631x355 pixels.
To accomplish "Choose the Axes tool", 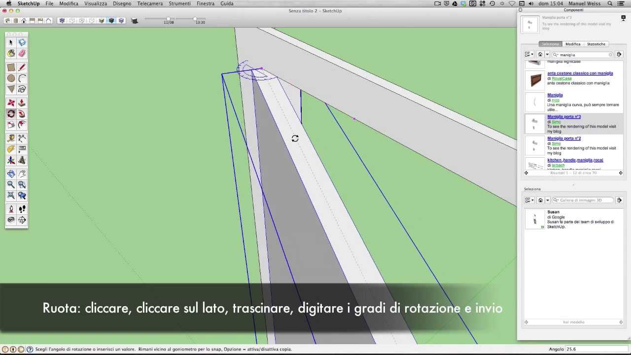I will coord(11,160).
